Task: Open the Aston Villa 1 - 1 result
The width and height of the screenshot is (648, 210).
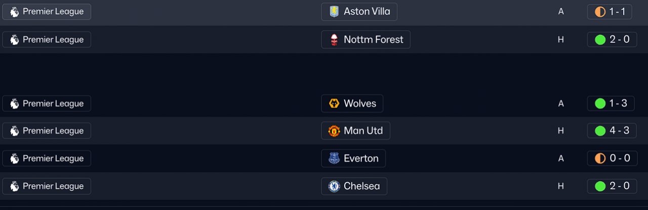Action: [610, 12]
